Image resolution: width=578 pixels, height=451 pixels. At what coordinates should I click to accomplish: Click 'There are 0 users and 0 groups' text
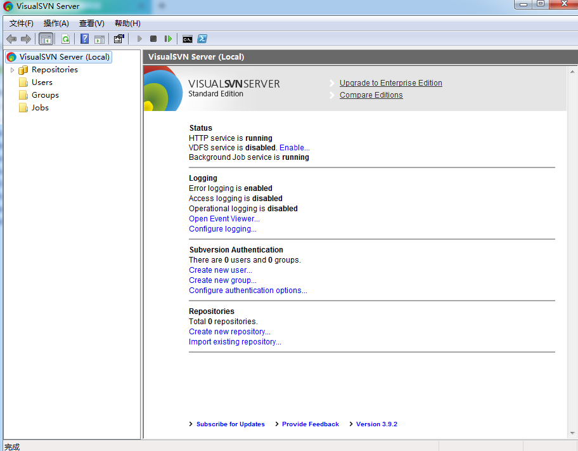245,260
